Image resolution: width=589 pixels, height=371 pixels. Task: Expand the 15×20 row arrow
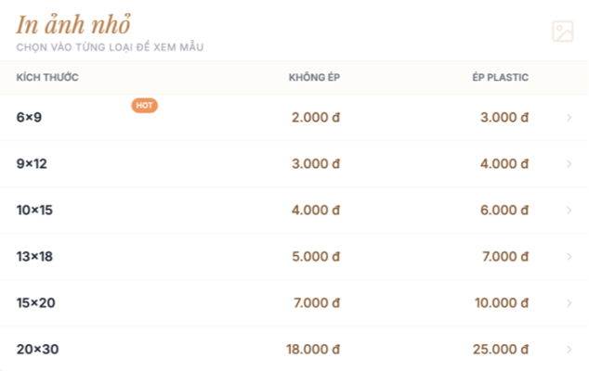tap(569, 303)
